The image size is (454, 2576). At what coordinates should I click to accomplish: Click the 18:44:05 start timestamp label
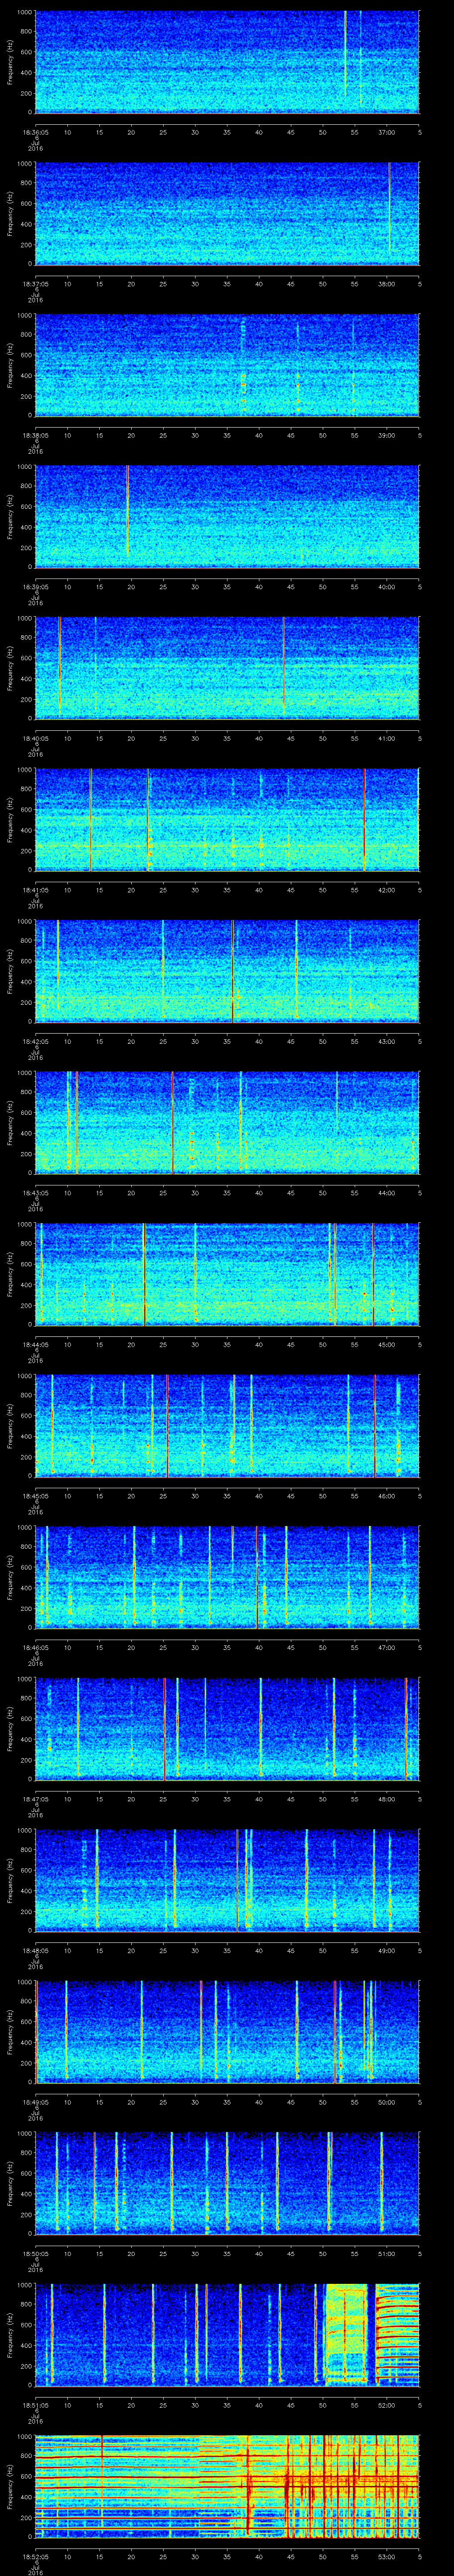click(x=36, y=1345)
